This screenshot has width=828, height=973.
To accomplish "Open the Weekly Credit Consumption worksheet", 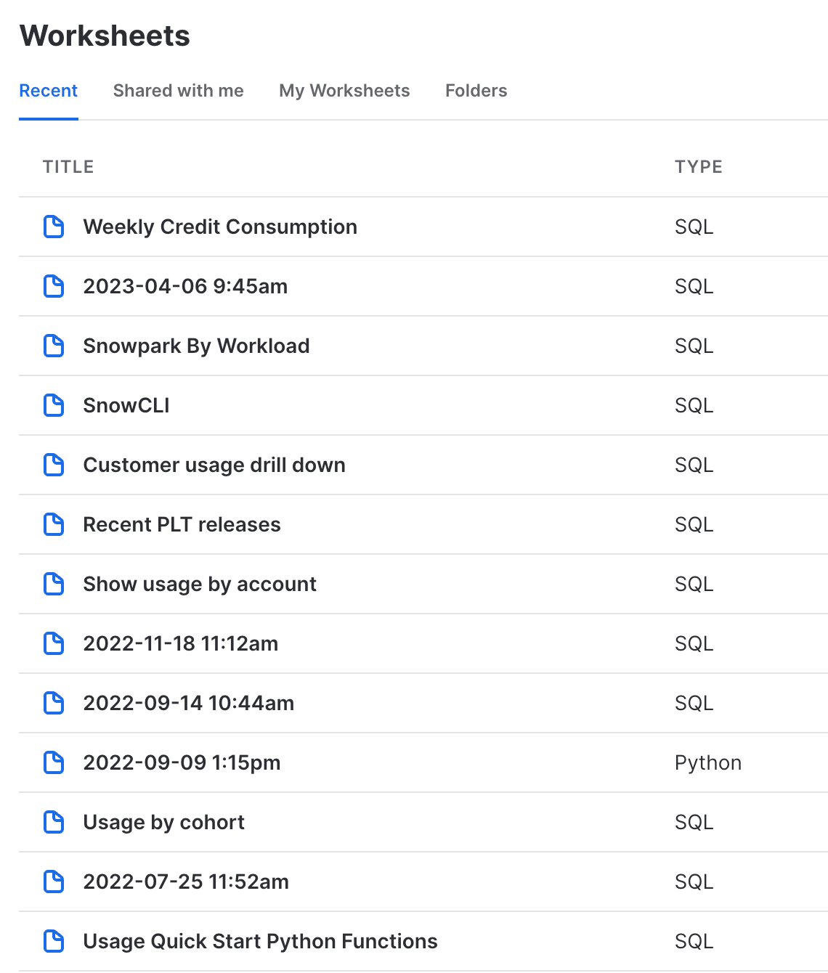I will [x=220, y=227].
